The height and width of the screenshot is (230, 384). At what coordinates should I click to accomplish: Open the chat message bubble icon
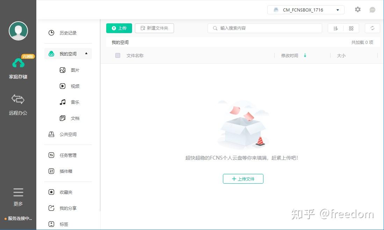click(372, 10)
